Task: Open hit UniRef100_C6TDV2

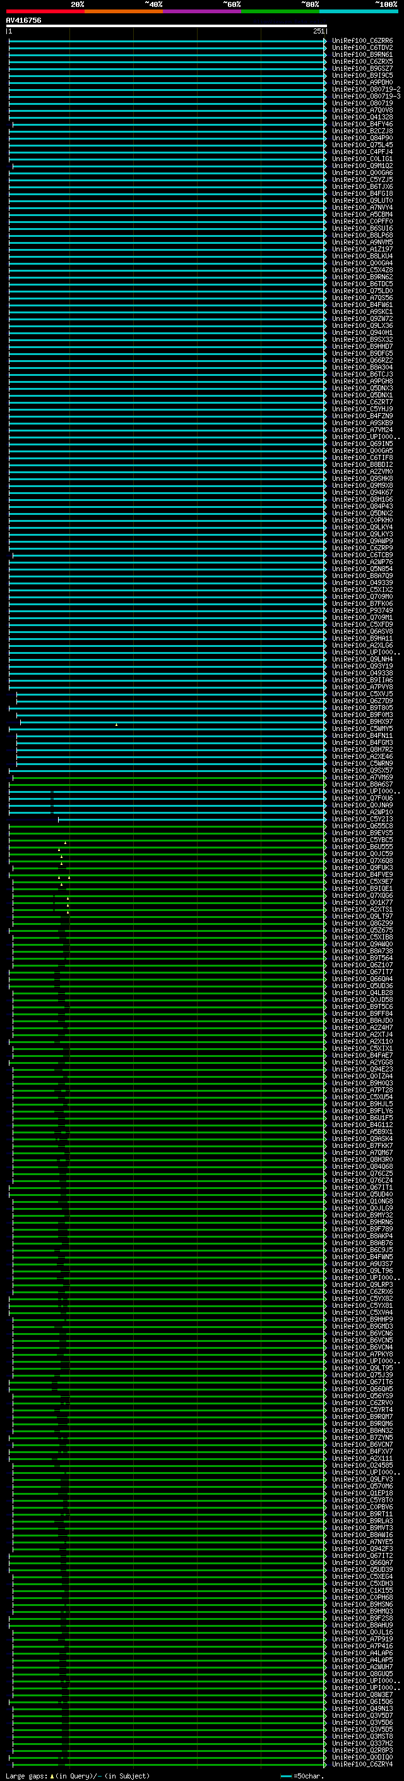Action: pos(362,48)
